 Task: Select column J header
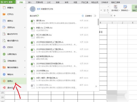[122, 23]
